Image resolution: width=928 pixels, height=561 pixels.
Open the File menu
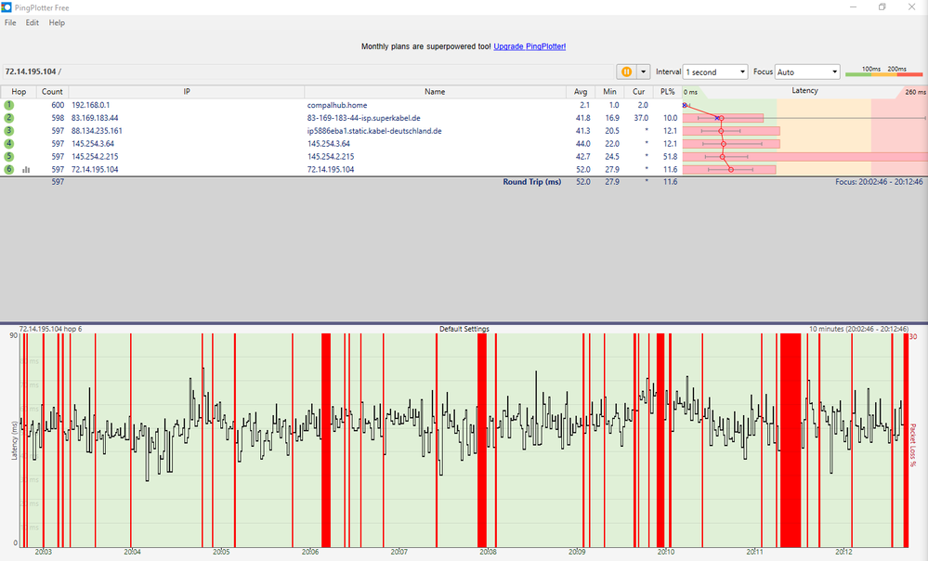click(10, 22)
